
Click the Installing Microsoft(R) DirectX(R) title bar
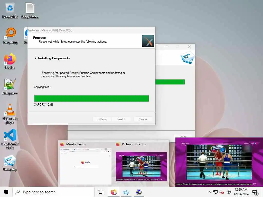pyautogui.click(x=91, y=30)
